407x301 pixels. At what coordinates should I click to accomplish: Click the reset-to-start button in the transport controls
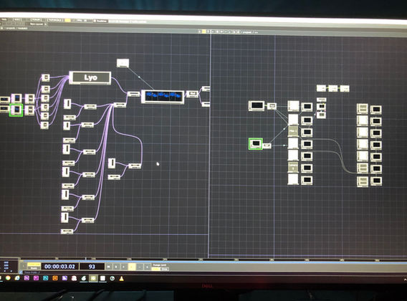pyautogui.click(x=108, y=267)
